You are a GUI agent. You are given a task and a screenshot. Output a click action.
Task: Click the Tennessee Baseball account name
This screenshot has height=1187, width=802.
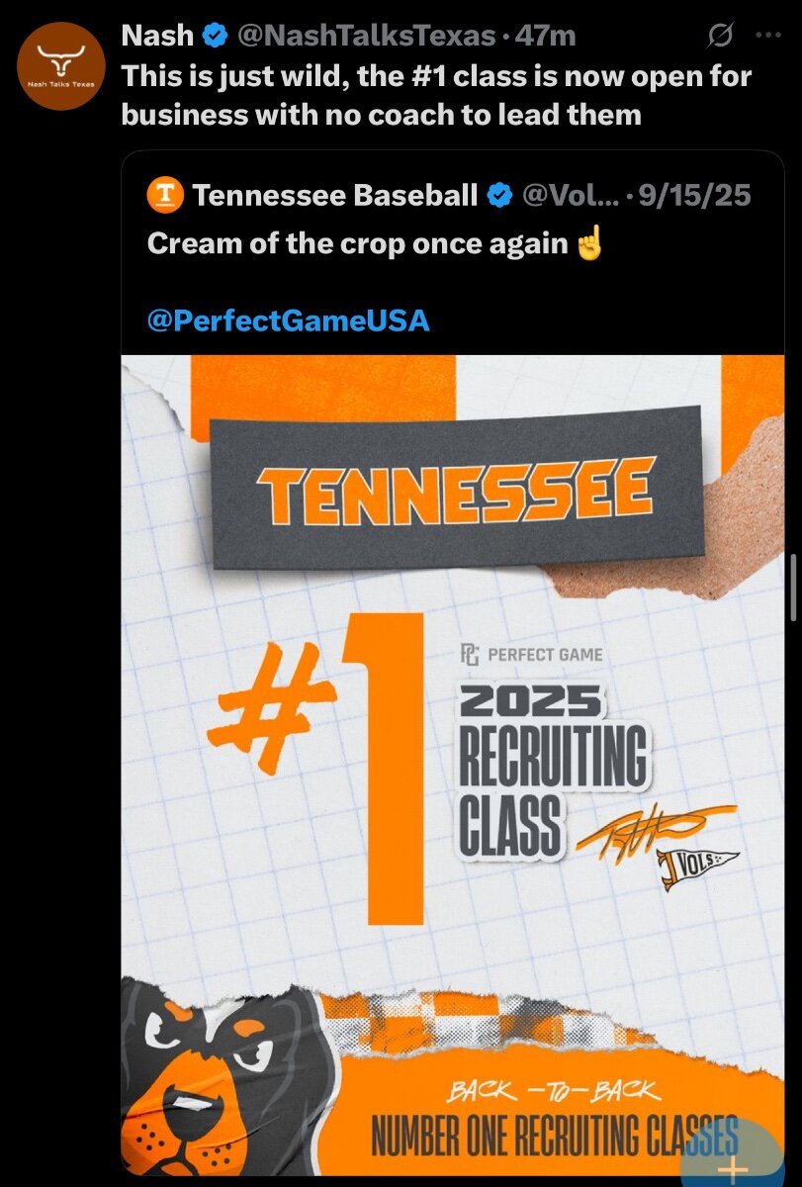[335, 196]
